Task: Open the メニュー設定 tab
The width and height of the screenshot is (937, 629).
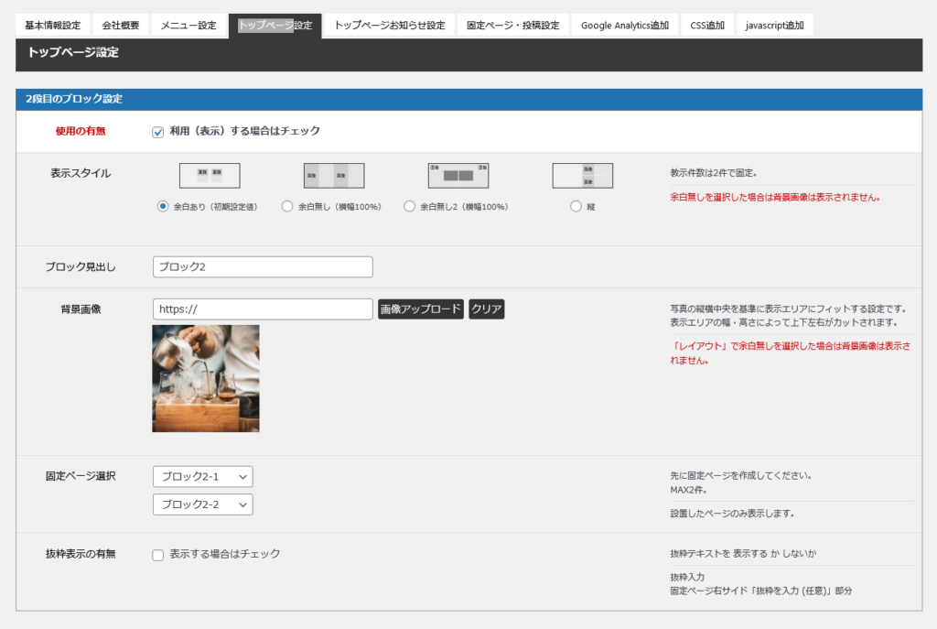Action: coord(188,26)
